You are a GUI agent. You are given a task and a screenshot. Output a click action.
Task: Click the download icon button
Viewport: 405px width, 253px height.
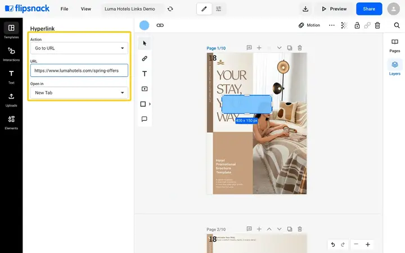[305, 9]
